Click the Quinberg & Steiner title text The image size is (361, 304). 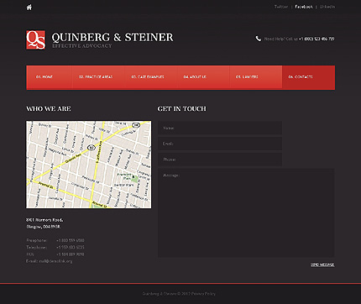coord(112,37)
